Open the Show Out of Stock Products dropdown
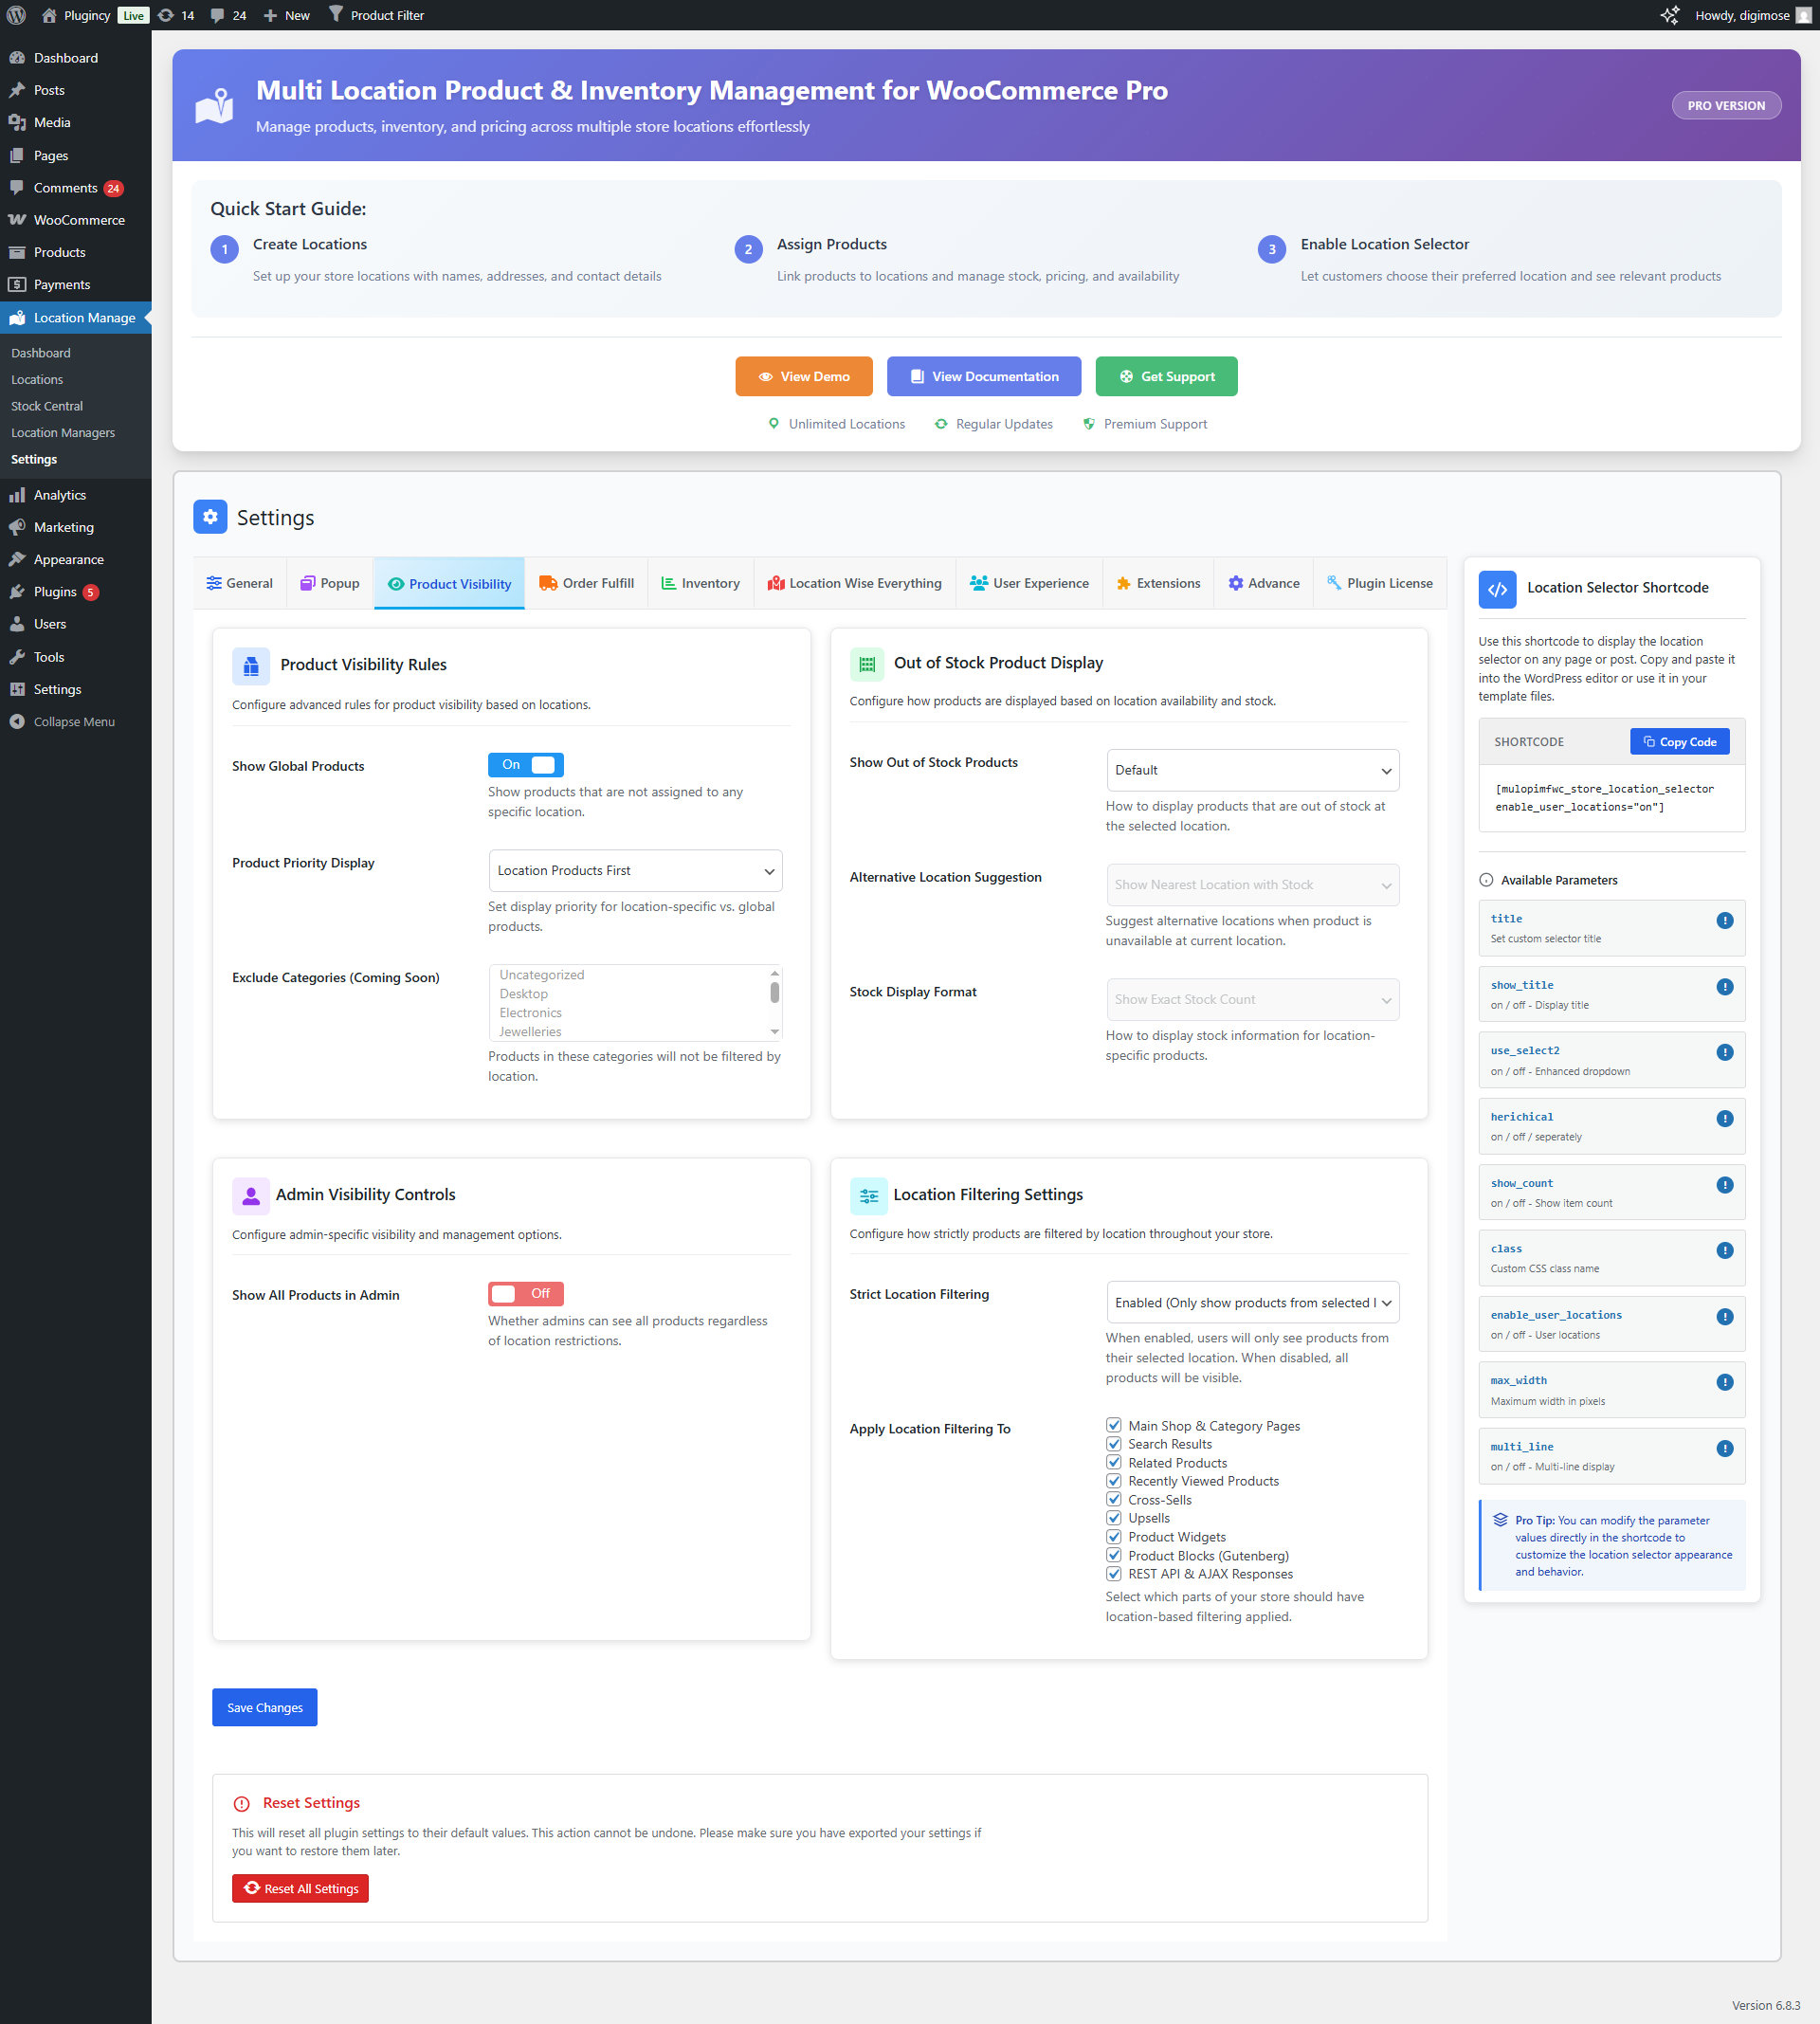 click(1251, 770)
